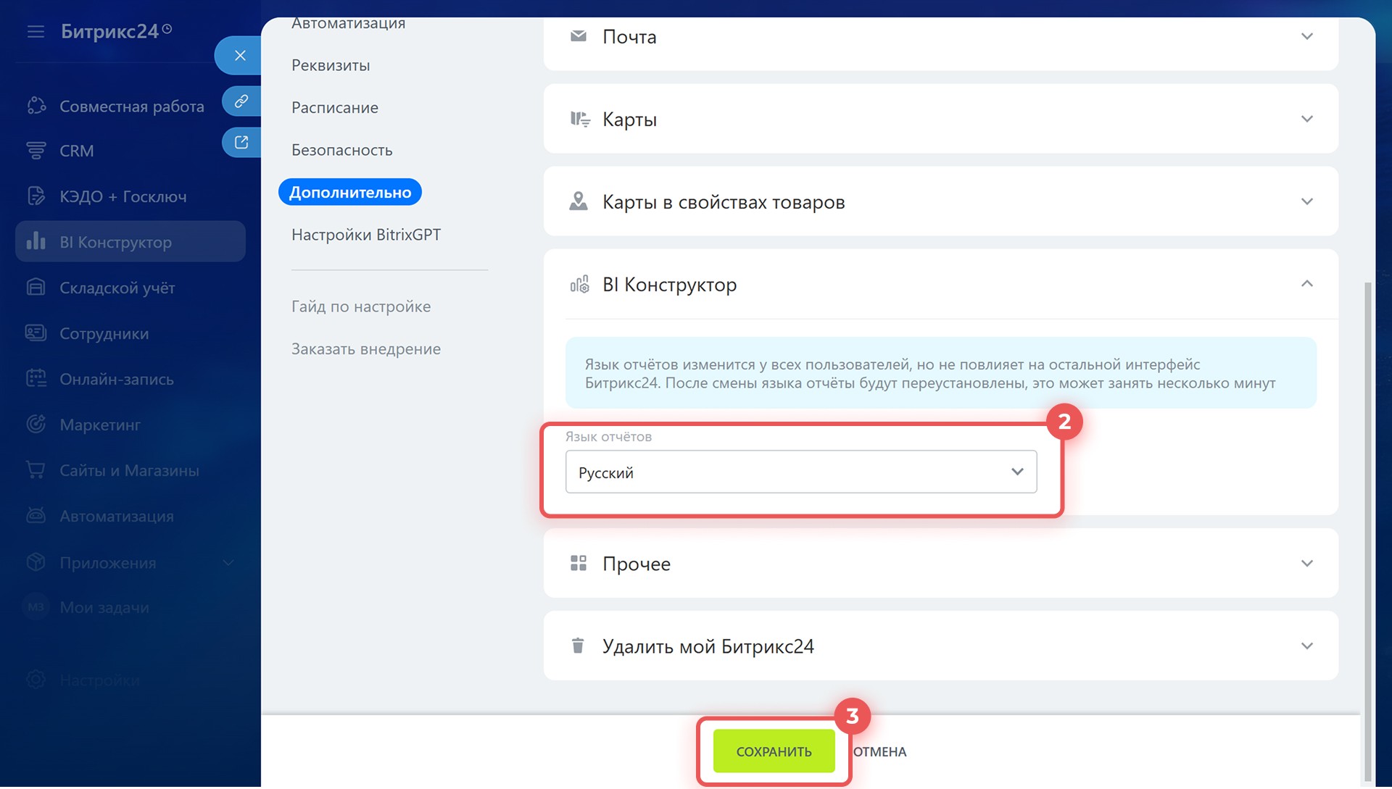This screenshot has height=789, width=1392.
Task: Open Складской учёт section
Action: 117,288
